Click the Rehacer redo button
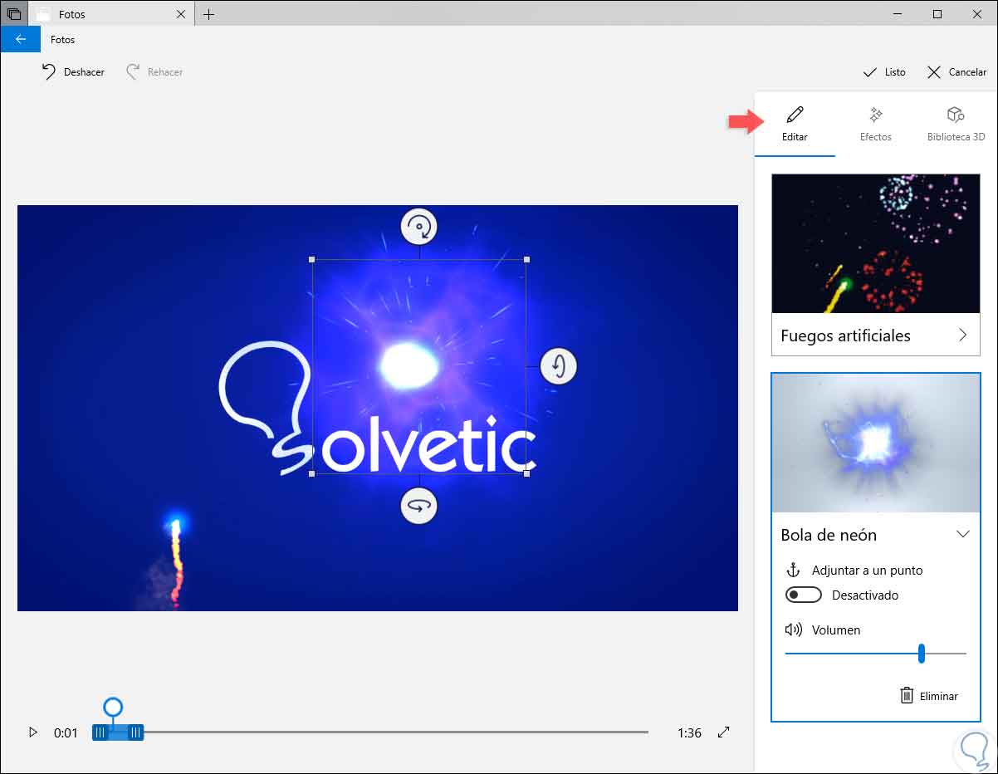The image size is (998, 774). coord(154,72)
